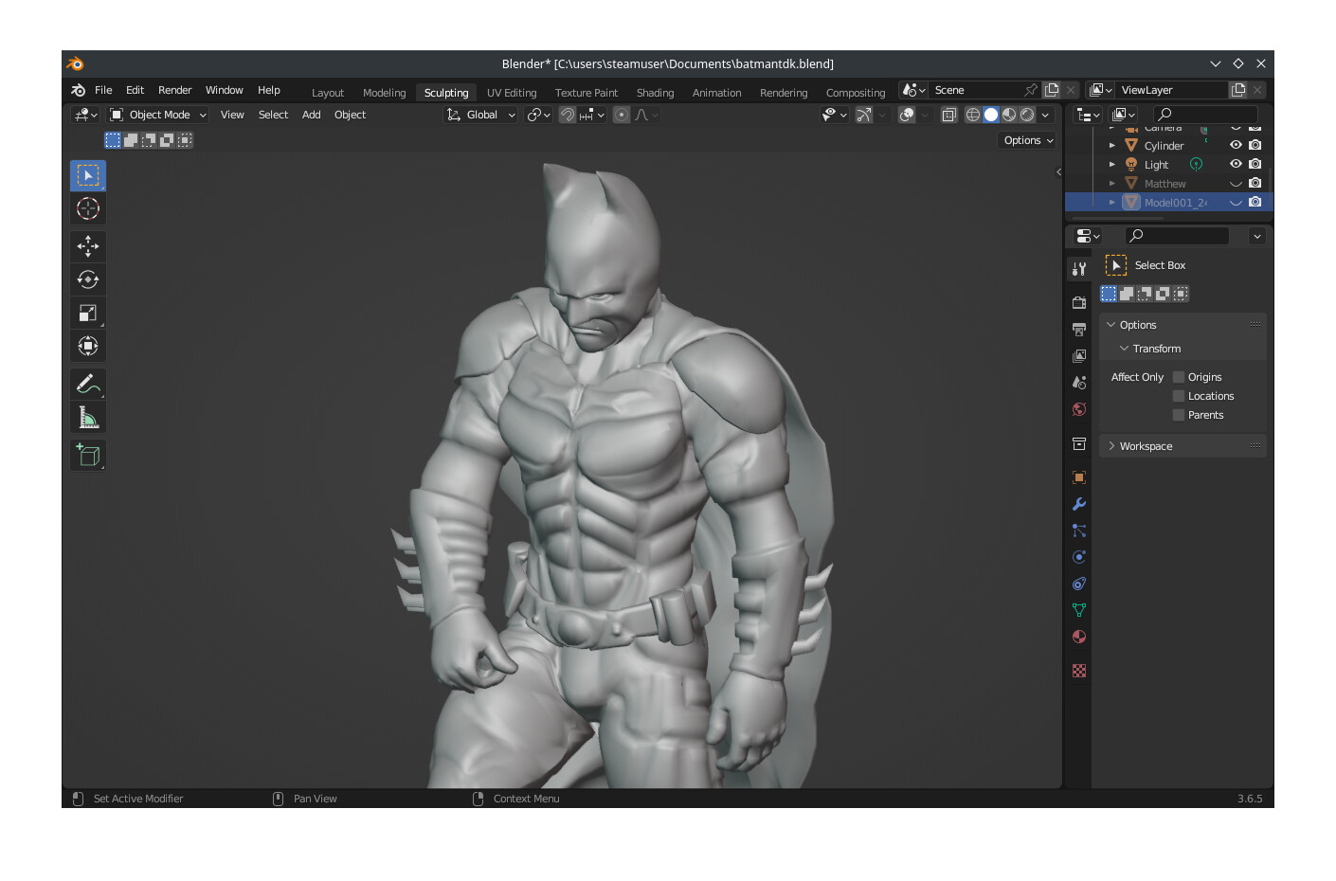Open the Render properties tab
Screen dimensions: 1336x881
(1079, 303)
